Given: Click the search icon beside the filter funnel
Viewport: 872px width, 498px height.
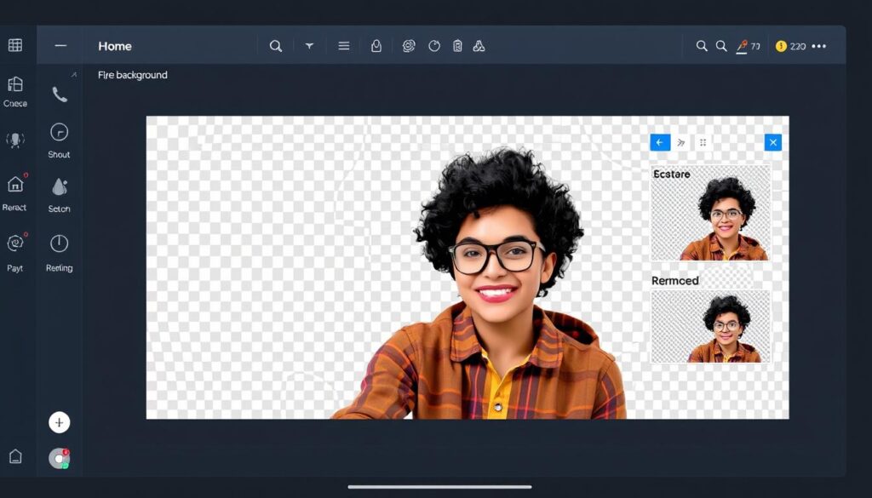Looking at the screenshot, I should click(275, 46).
